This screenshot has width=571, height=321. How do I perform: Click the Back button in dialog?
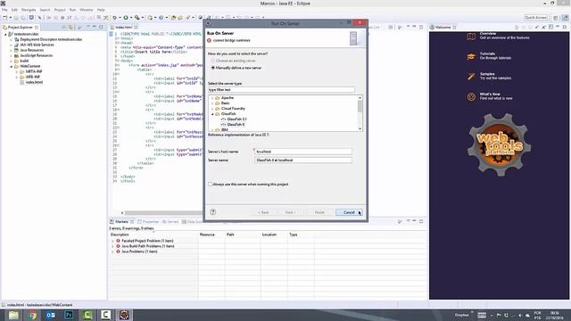click(263, 212)
